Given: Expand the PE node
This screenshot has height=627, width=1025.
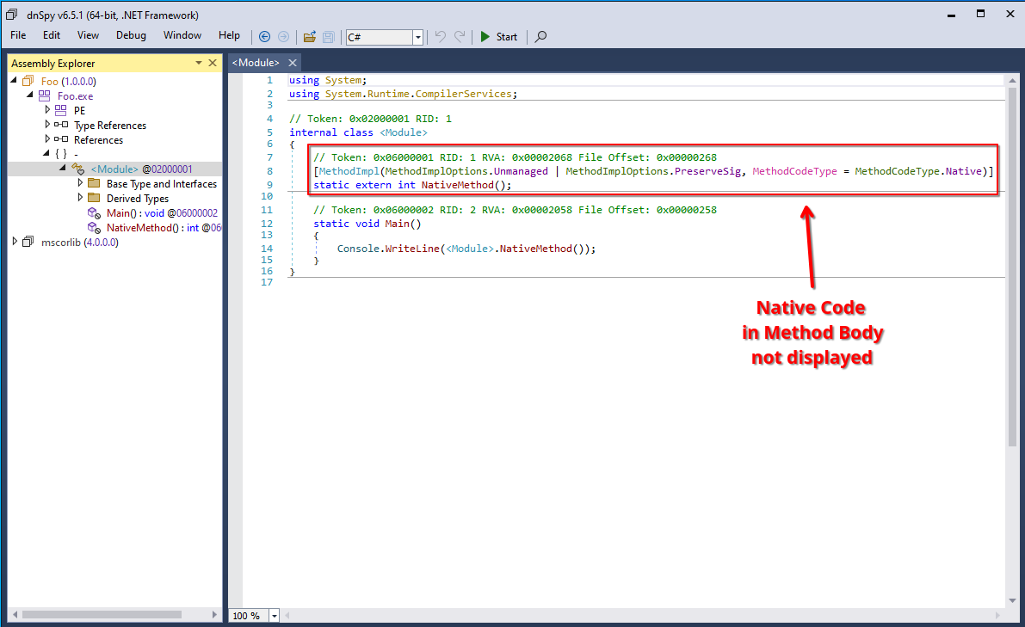Looking at the screenshot, I should click(x=47, y=110).
